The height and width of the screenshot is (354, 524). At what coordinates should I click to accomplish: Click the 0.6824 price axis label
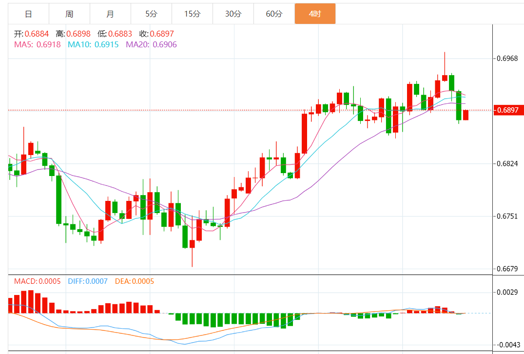pyautogui.click(x=507, y=163)
